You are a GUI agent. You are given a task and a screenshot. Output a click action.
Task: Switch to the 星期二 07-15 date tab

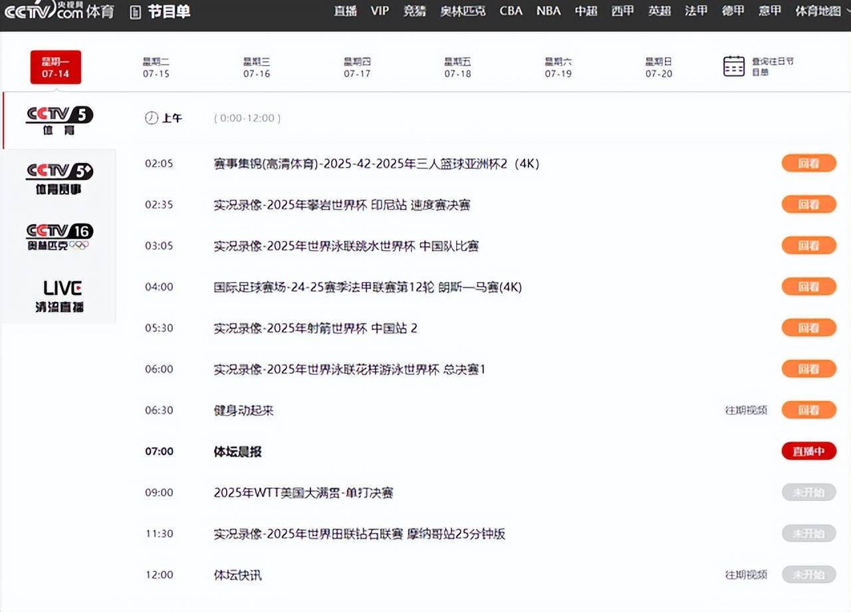click(x=156, y=67)
